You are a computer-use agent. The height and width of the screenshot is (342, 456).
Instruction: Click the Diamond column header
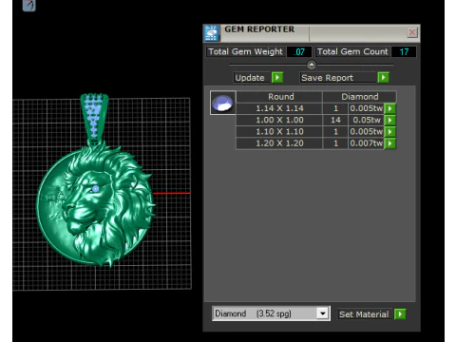(359, 97)
